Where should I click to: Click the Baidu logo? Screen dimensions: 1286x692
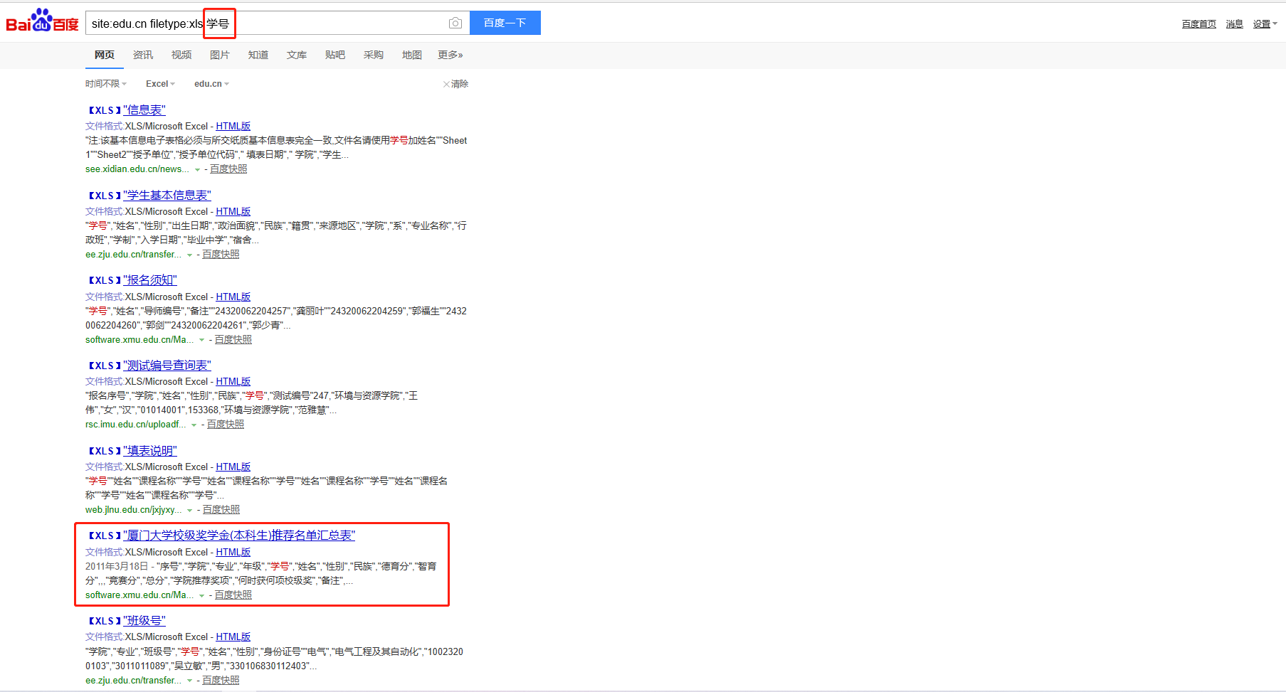pyautogui.click(x=42, y=21)
